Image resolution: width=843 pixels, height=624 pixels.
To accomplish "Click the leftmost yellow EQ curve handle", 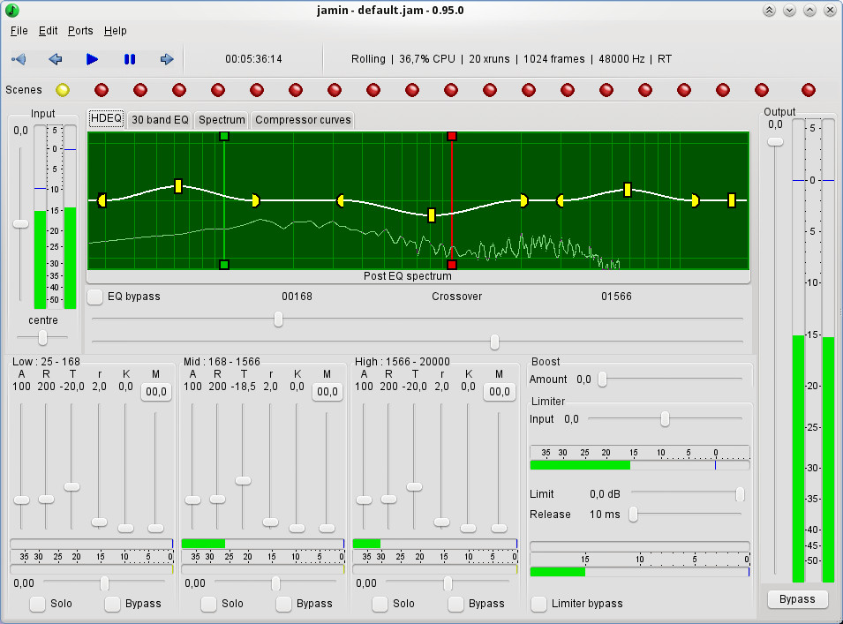I will pyautogui.click(x=102, y=200).
